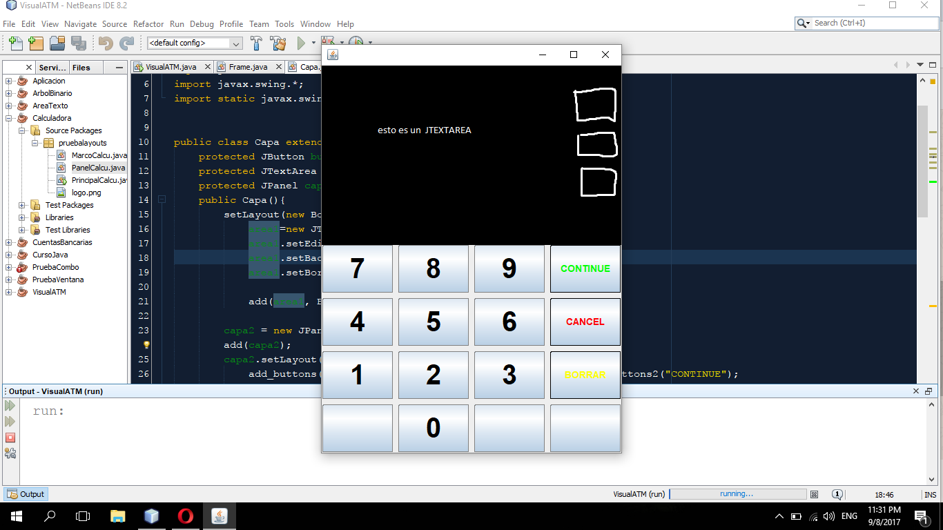Open the default config dropdown
This screenshot has height=530, width=943.
tap(195, 43)
